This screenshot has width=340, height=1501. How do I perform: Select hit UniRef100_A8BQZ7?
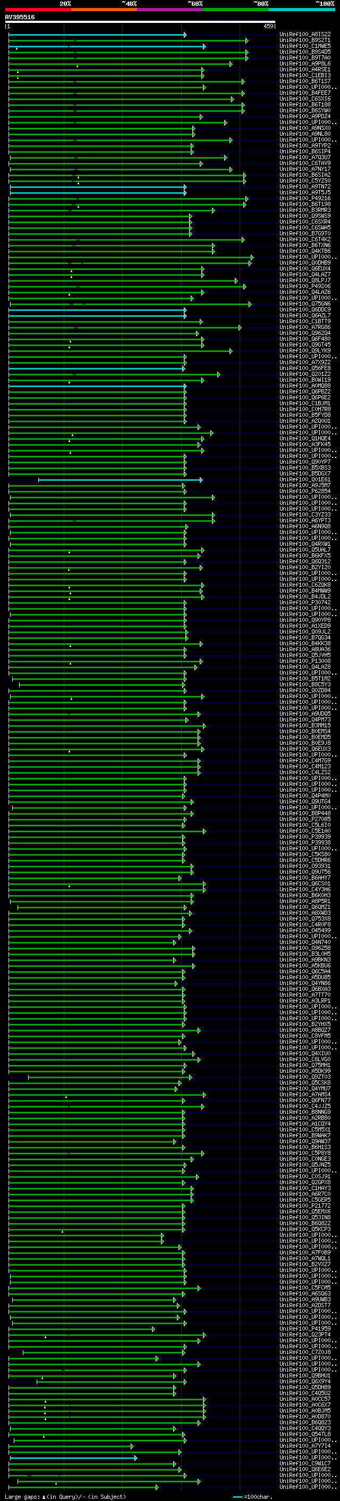point(305,1031)
